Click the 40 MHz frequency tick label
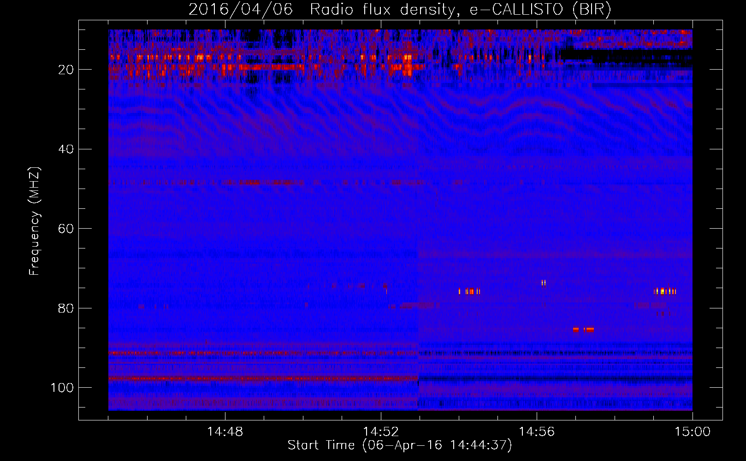This screenshot has width=746, height=461. (x=66, y=149)
